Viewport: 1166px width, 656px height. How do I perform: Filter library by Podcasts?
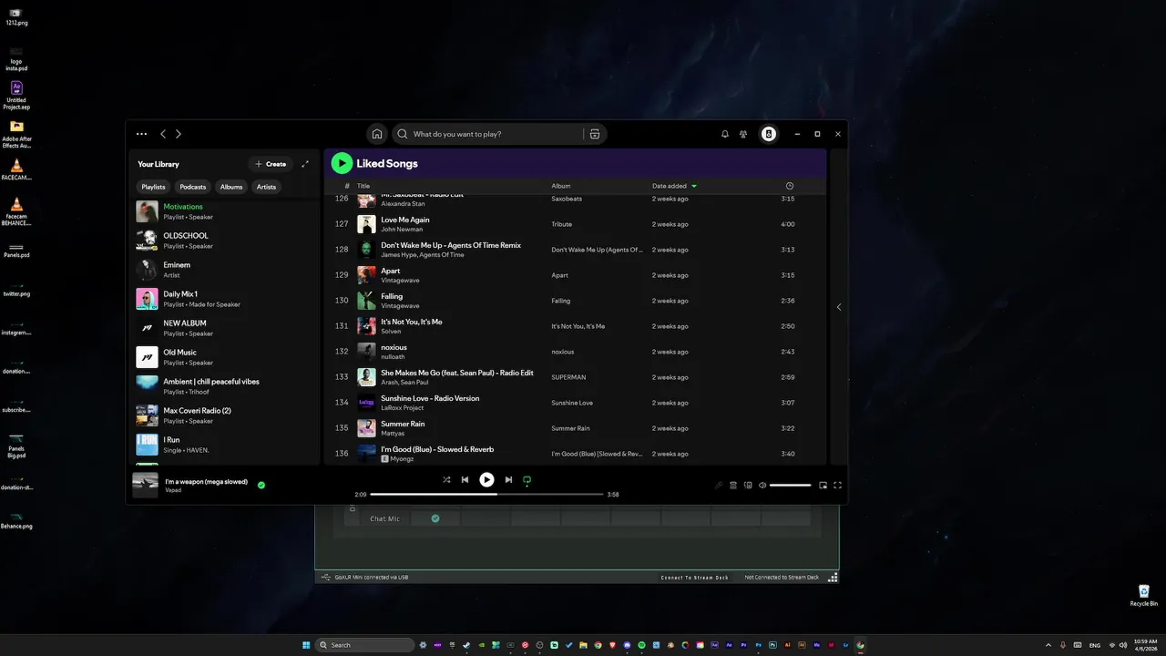[x=193, y=187]
